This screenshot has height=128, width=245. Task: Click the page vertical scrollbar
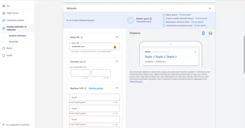[x=244, y=55]
